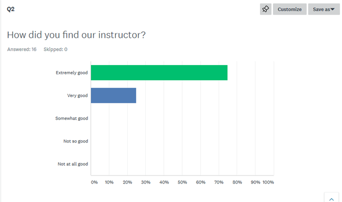Click the Not so good label
342x202 pixels.
(x=76, y=141)
